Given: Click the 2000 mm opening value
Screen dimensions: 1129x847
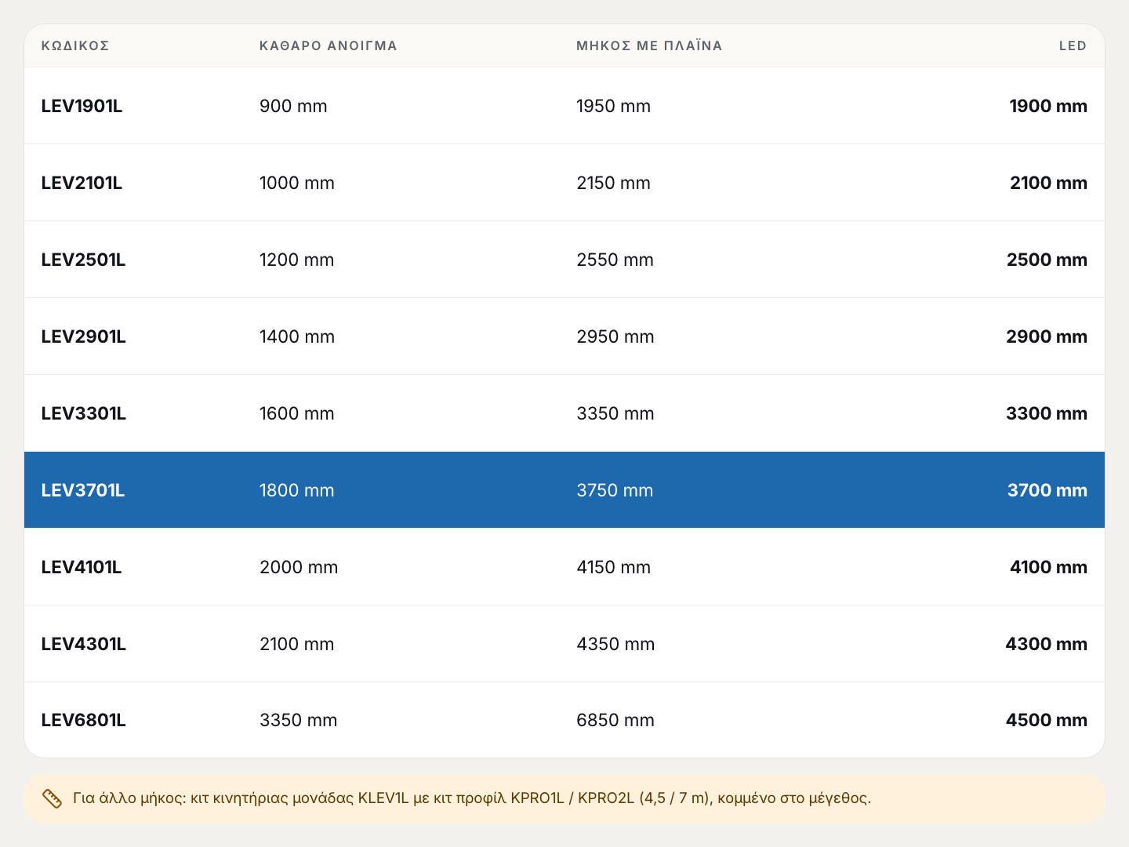Looking at the screenshot, I should tap(299, 567).
